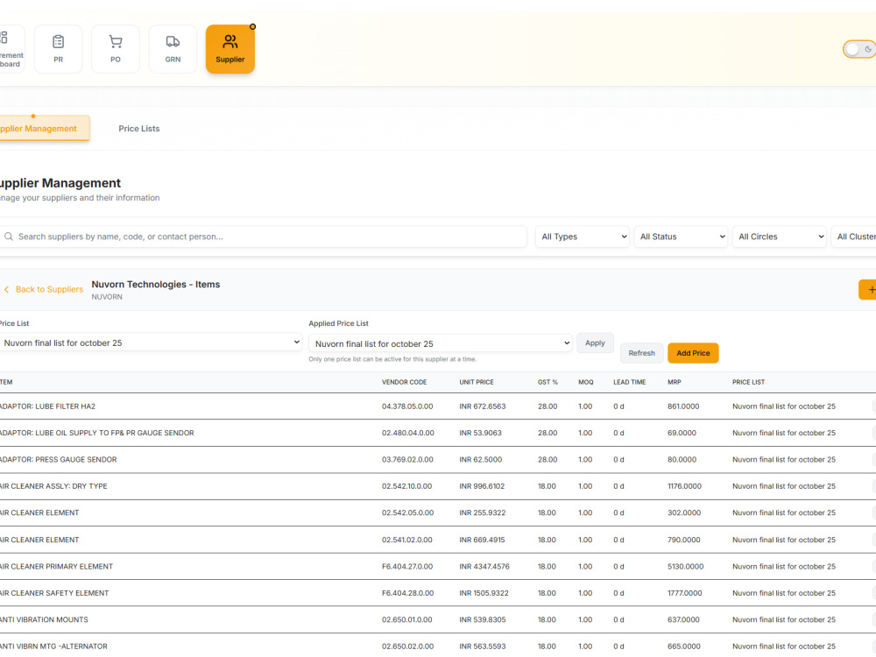Click vendor code 02.542.05.0.00
Screen dimensions: 876x657
[x=407, y=512]
